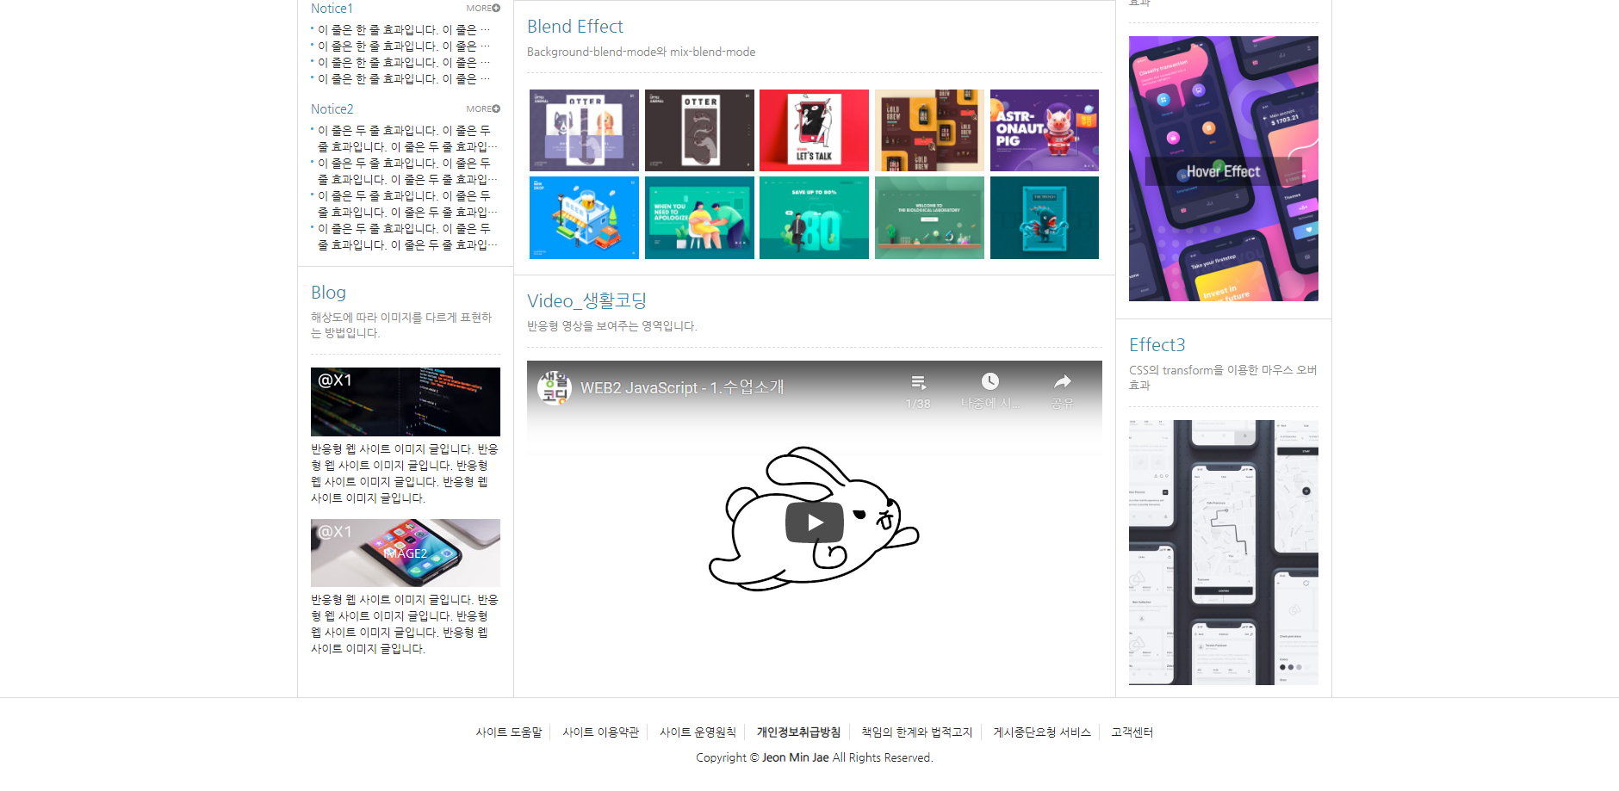Image resolution: width=1619 pixels, height=791 pixels.
Task: Open 책임의 한계와 법적고지 footer link
Action: coord(917,732)
